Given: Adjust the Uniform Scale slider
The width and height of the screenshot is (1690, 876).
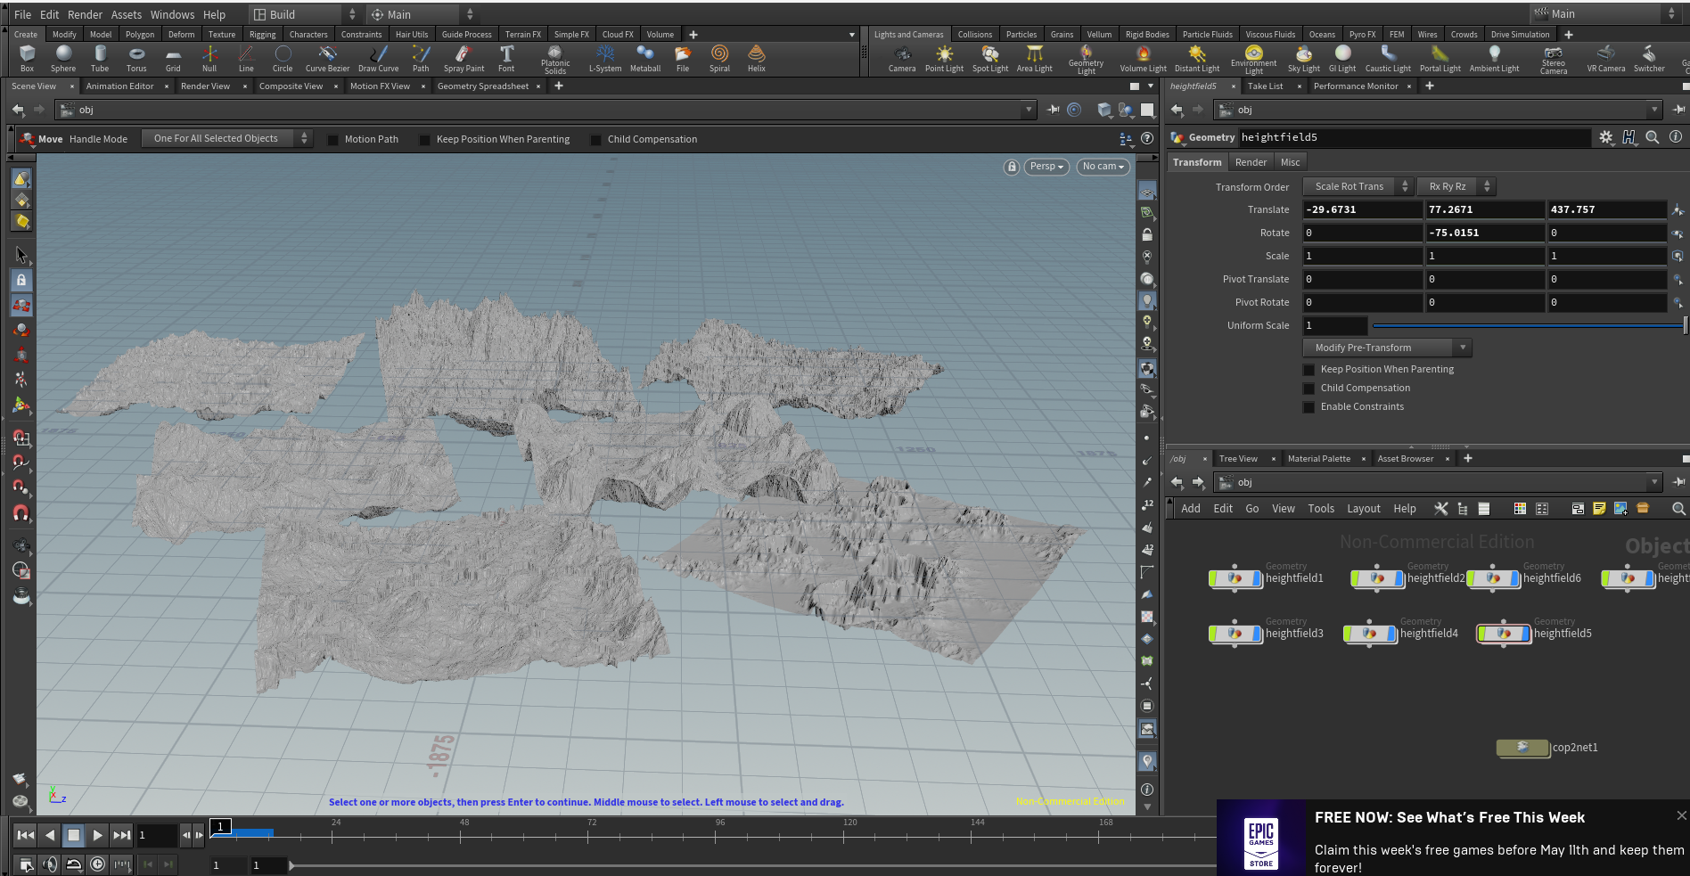Looking at the screenshot, I should pos(1528,326).
